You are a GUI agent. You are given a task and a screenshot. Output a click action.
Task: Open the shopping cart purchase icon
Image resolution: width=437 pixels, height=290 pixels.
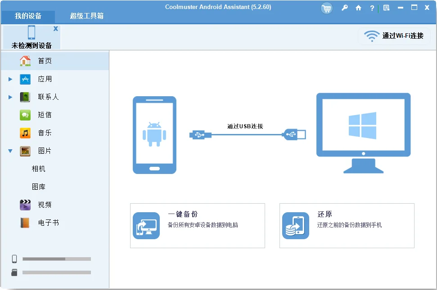[327, 9]
